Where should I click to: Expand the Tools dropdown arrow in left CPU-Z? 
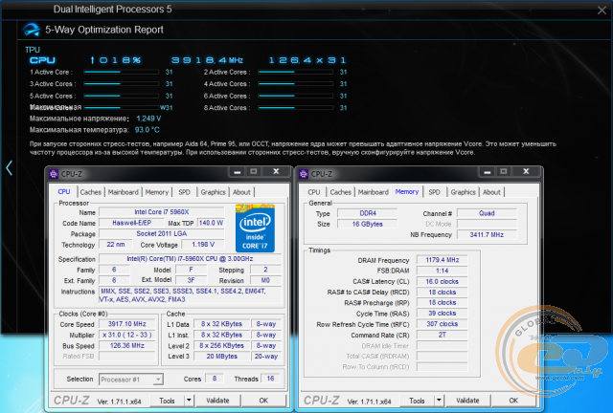coord(190,401)
